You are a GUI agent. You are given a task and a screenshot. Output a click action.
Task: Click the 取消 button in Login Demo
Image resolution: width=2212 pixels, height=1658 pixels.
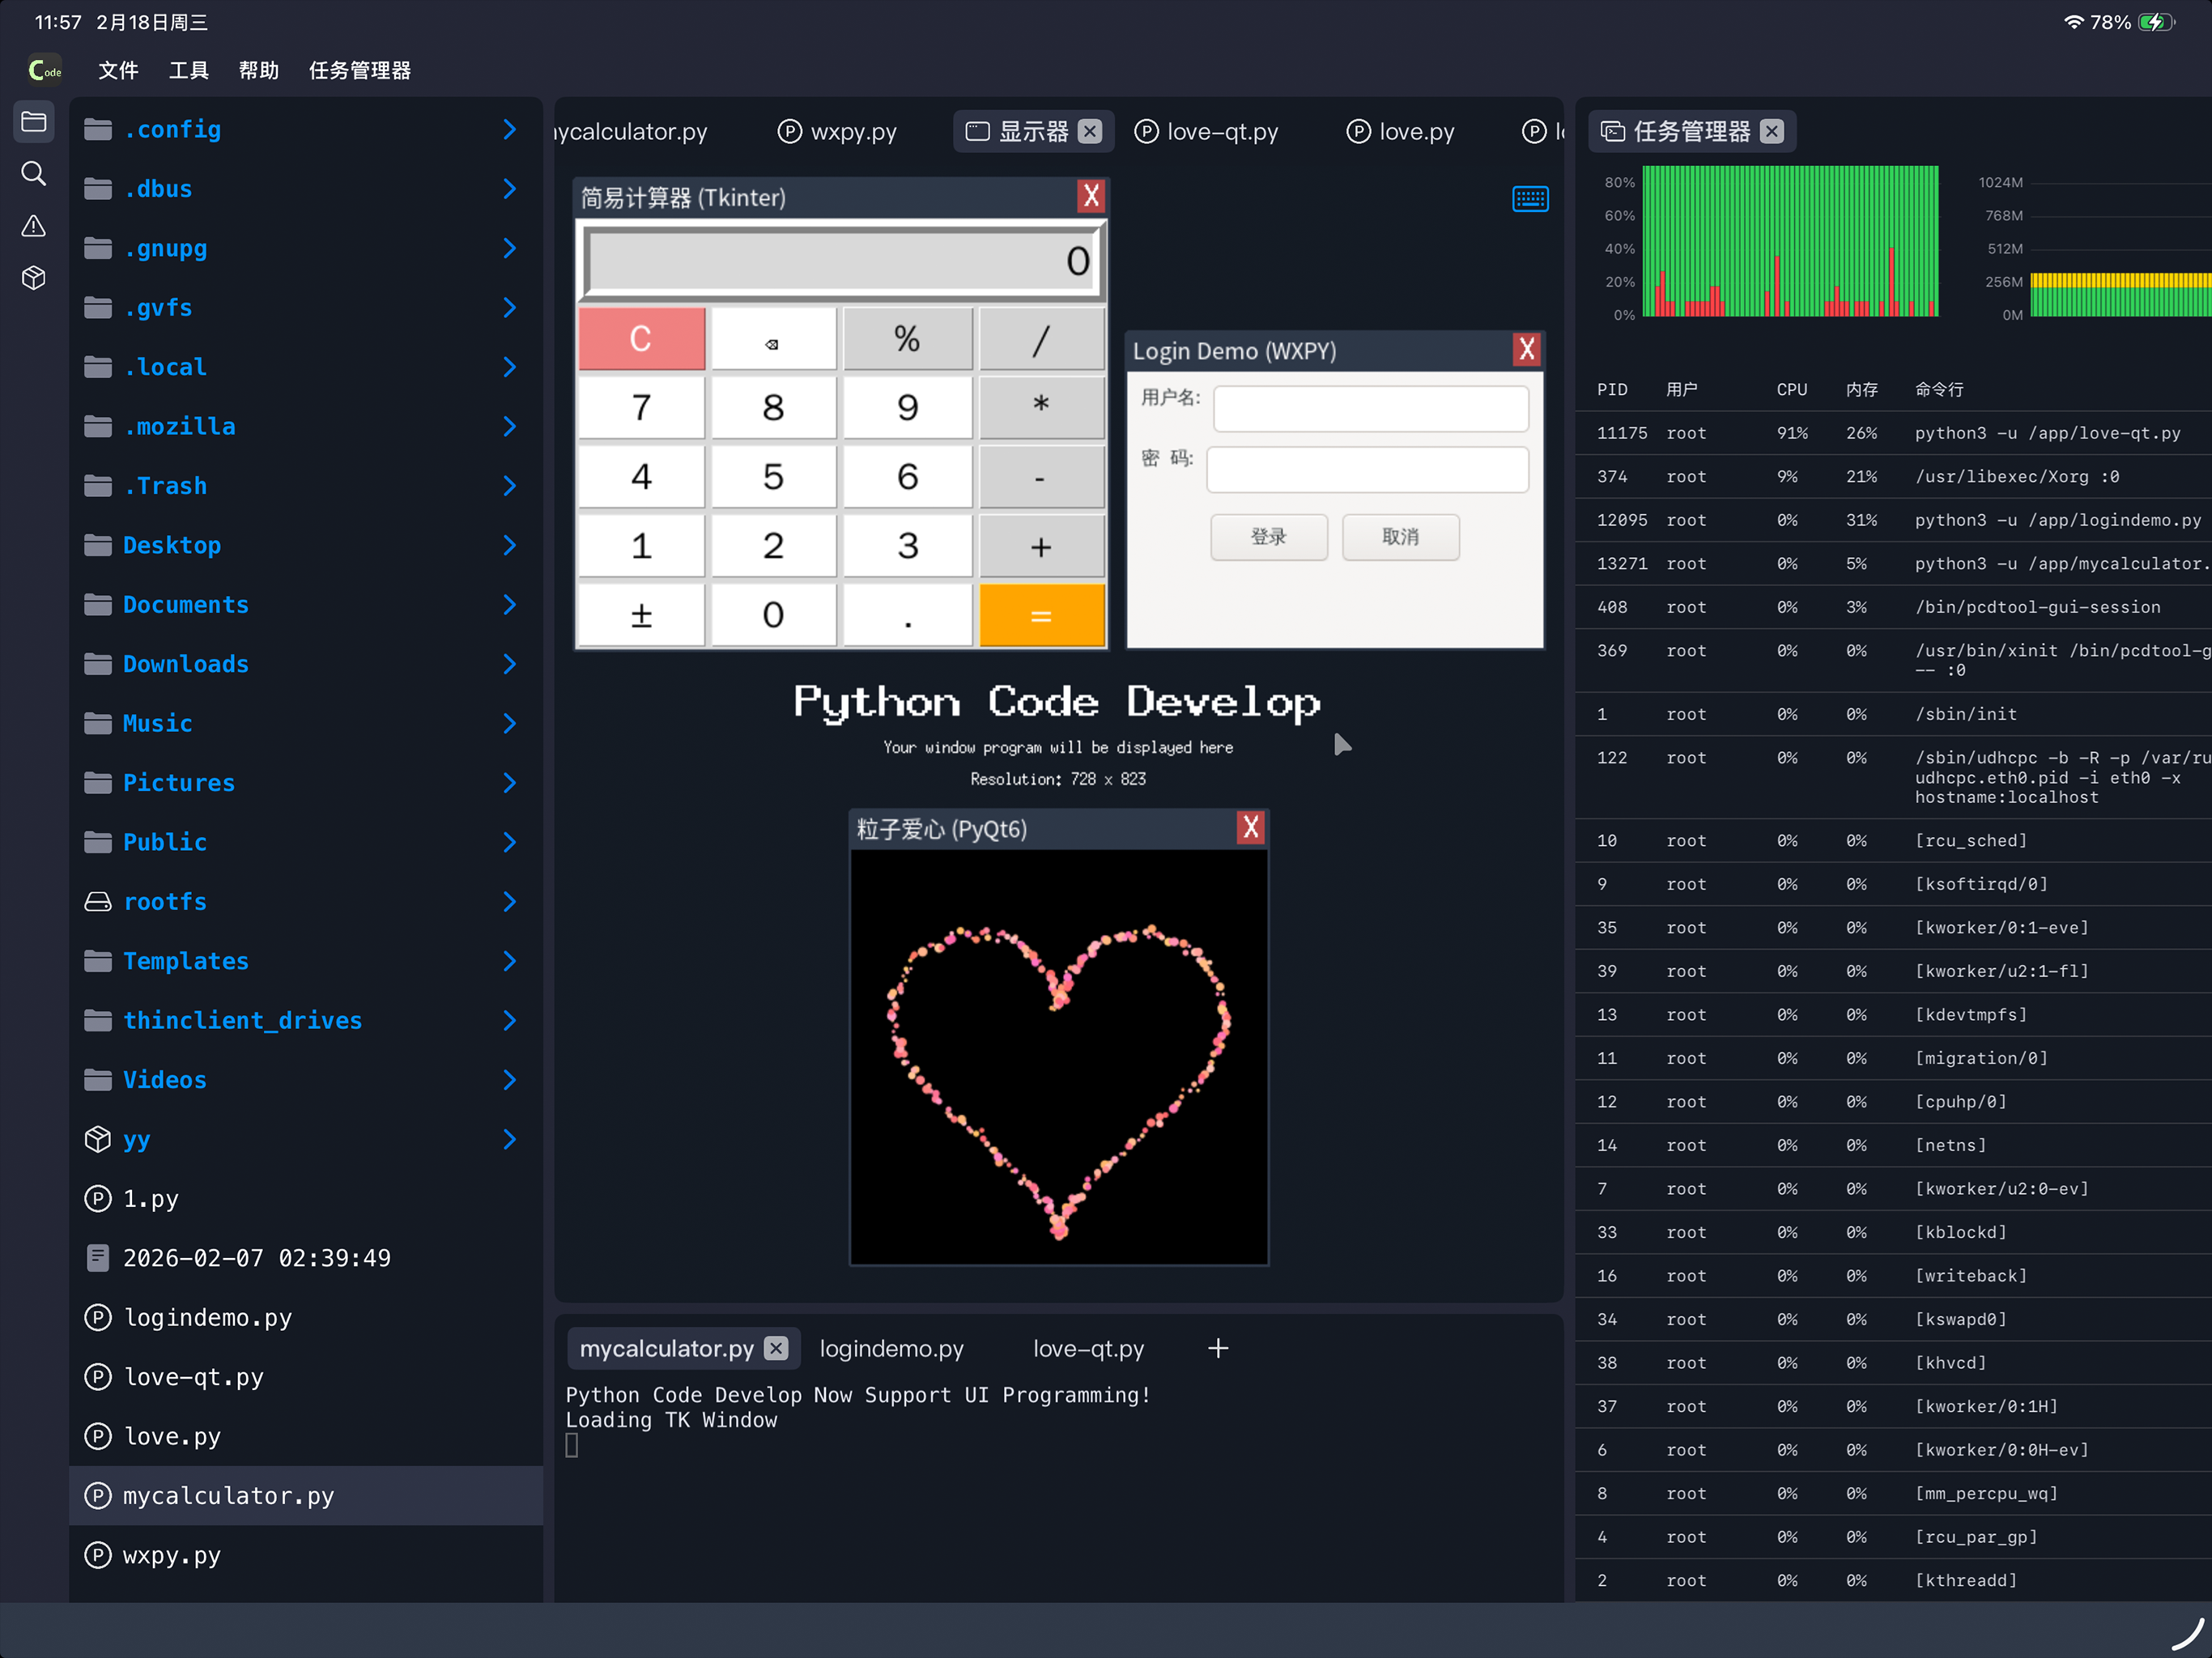1400,537
